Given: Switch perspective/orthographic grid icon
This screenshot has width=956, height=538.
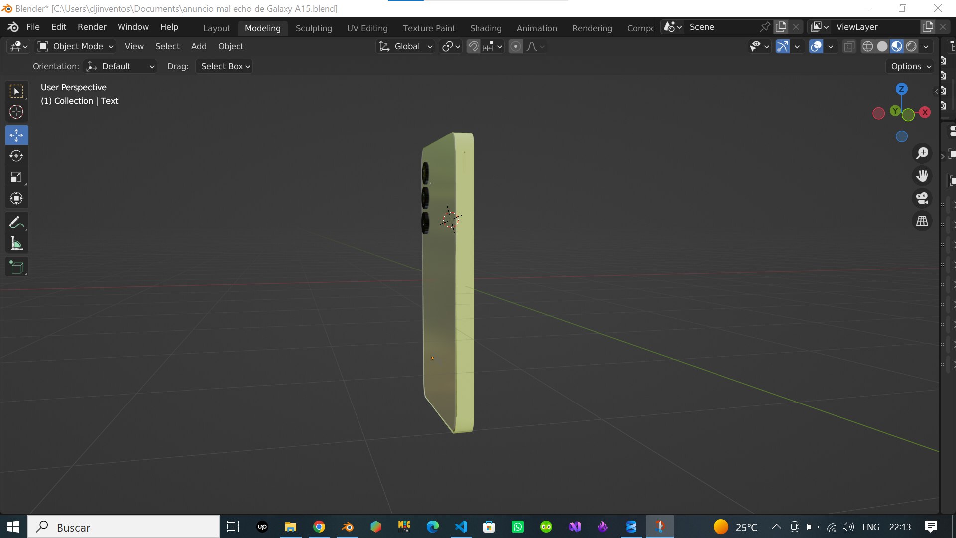Looking at the screenshot, I should click(x=922, y=221).
